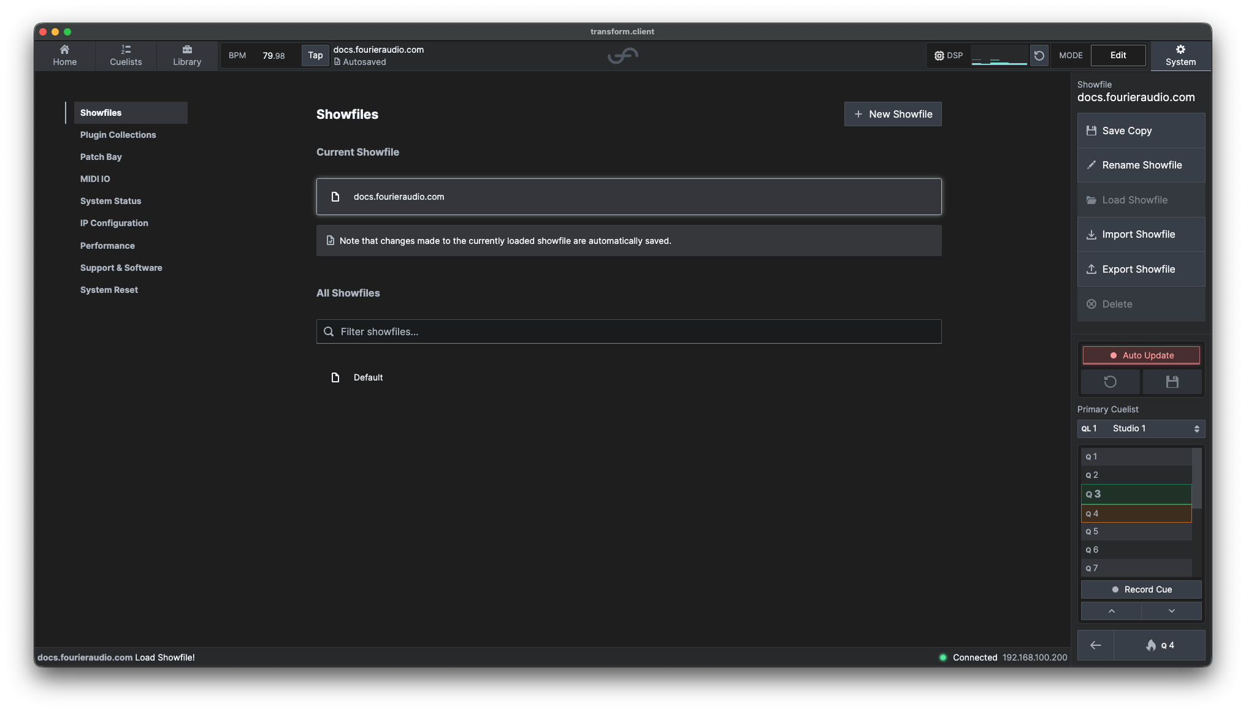
Task: Click the Tap tempo button
Action: coord(315,56)
